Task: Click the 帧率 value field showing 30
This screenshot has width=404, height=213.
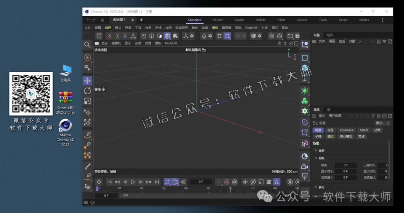Action: point(346,165)
